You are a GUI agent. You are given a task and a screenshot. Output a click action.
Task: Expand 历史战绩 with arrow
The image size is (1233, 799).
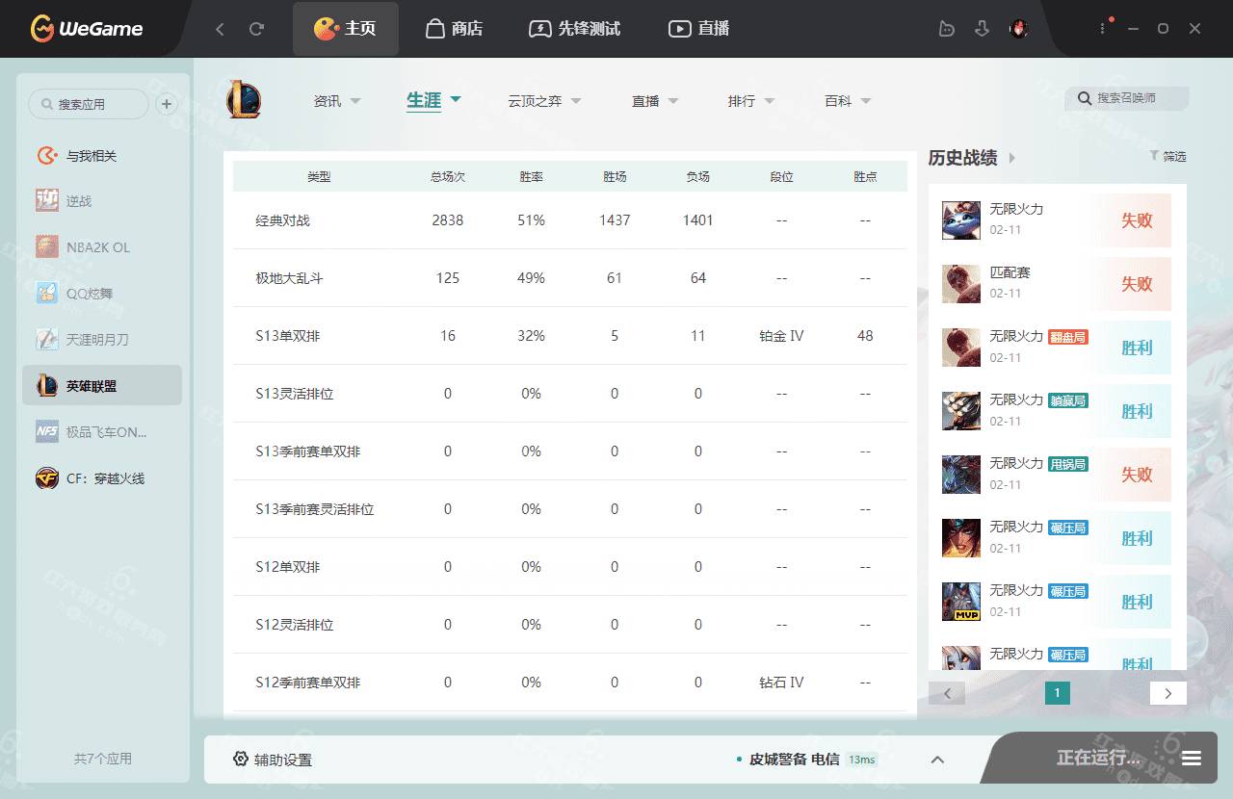tap(1012, 158)
